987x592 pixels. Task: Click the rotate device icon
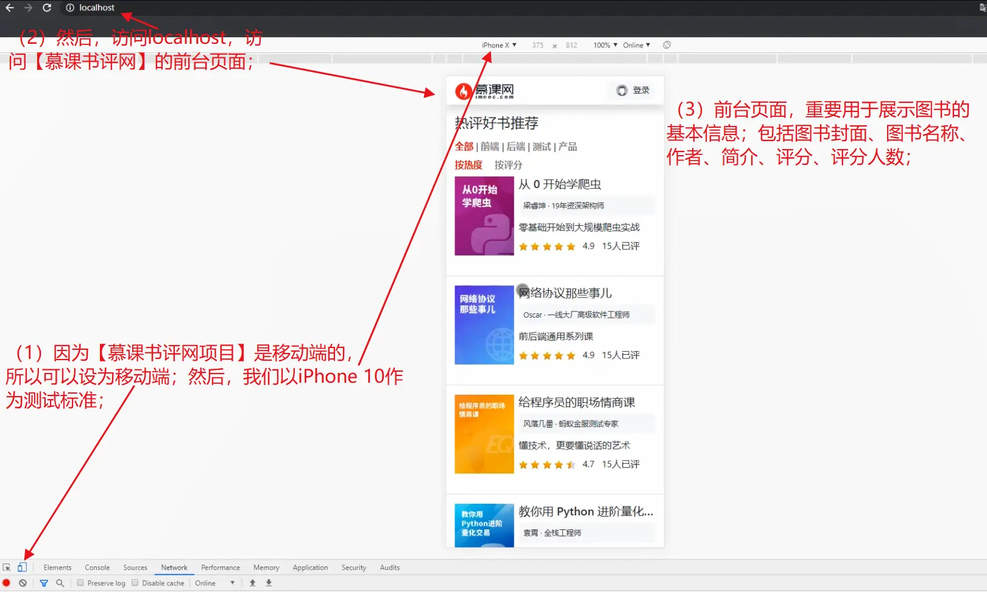[x=667, y=45]
